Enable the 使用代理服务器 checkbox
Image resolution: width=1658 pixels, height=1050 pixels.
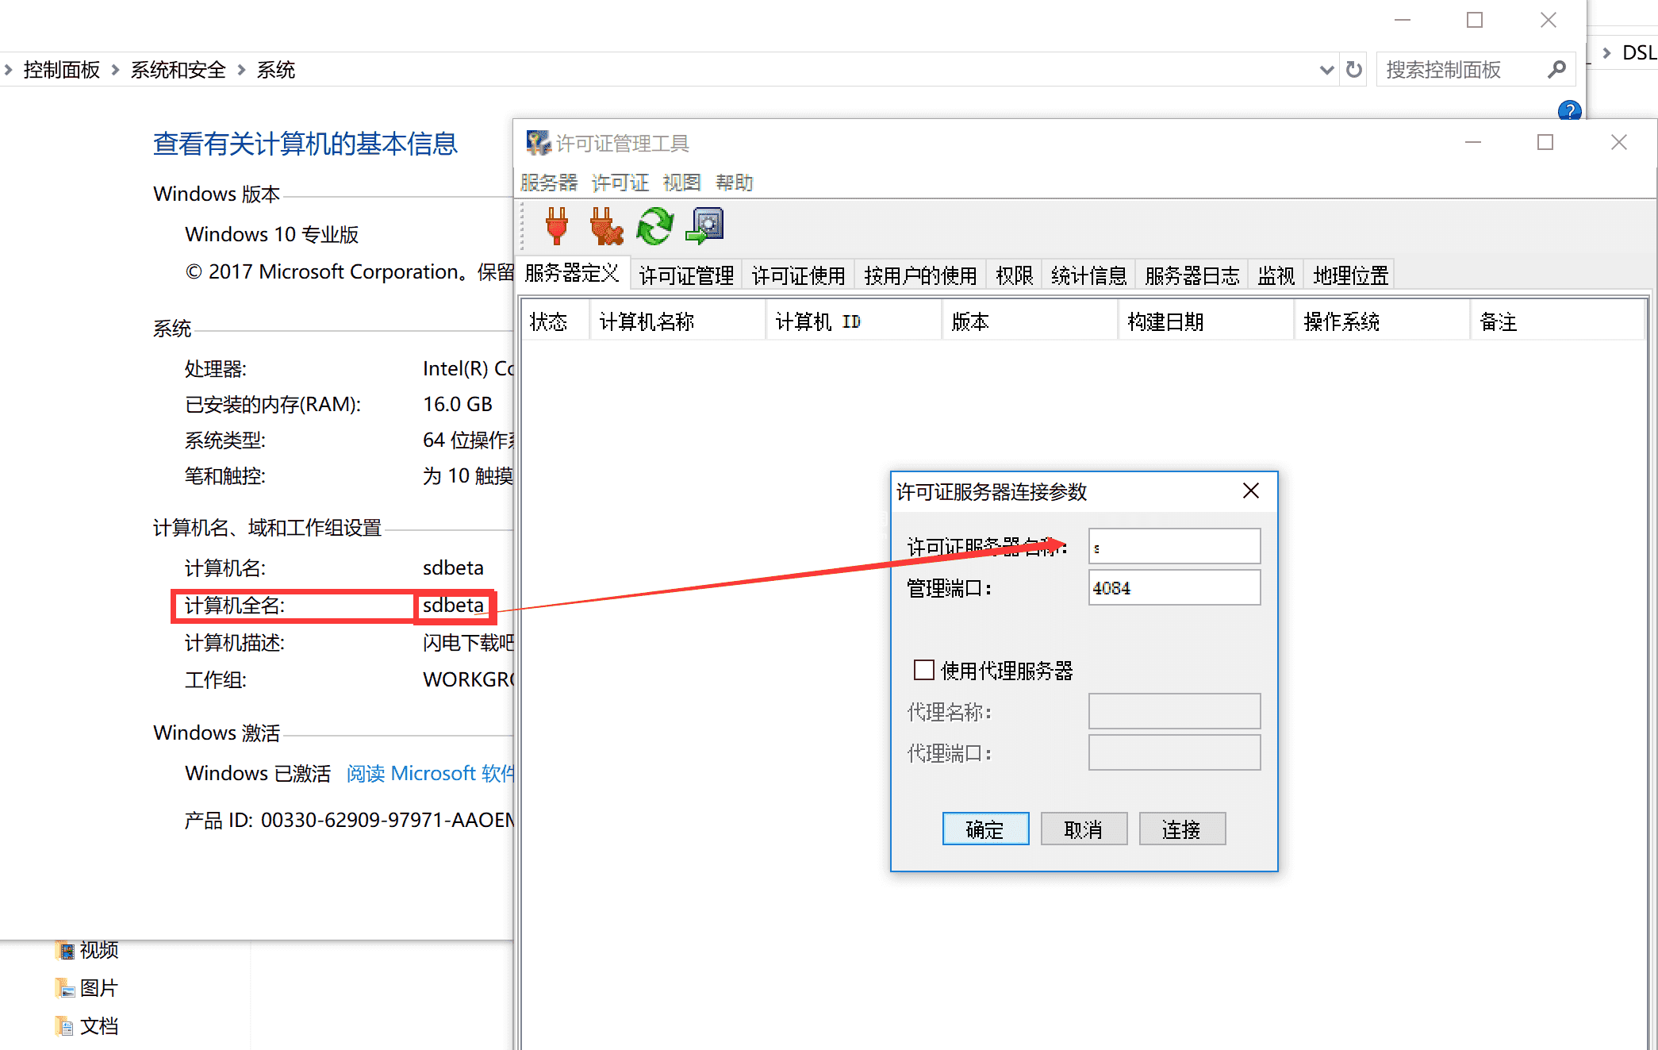tap(924, 671)
